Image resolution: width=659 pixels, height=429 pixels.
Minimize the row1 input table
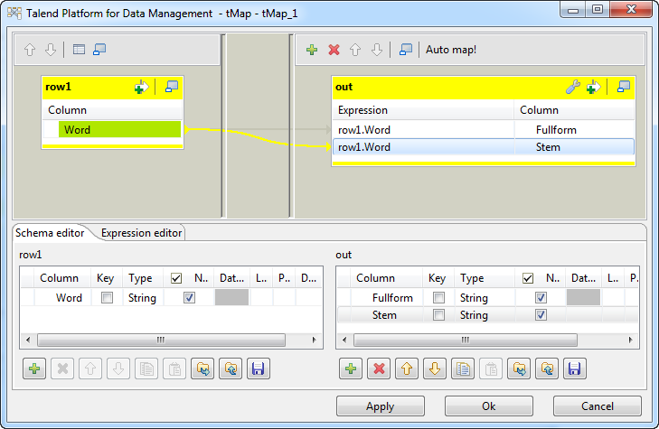click(172, 87)
